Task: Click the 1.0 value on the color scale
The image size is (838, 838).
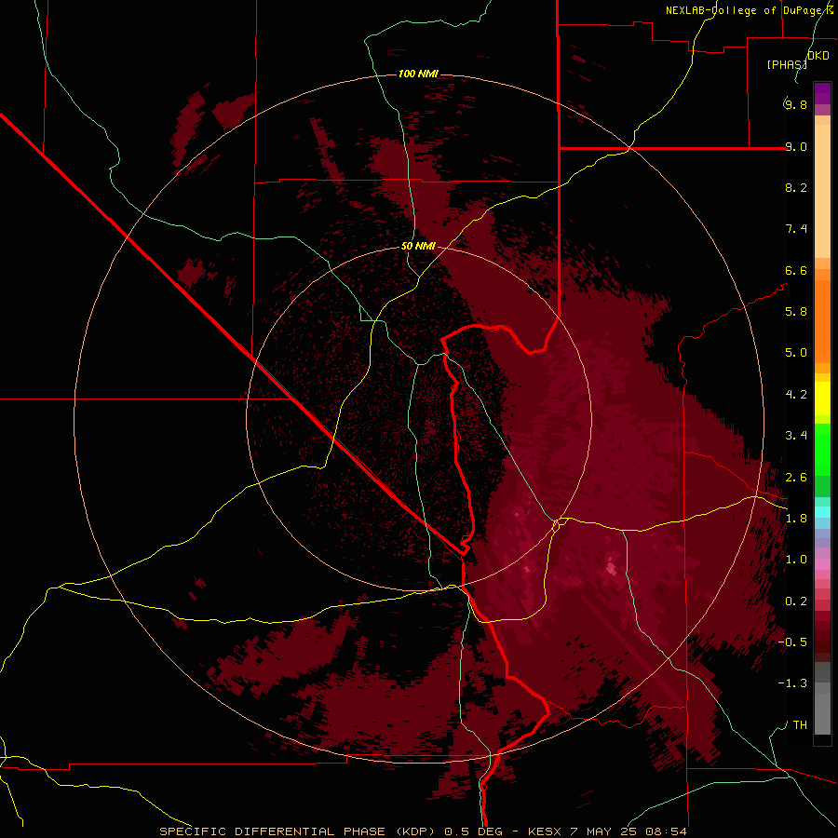Action: point(796,560)
